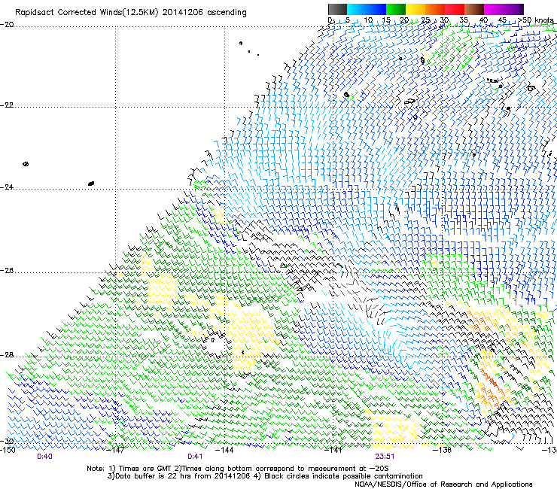557x489 pixels.
Task: Click the '-138' longitude axis label
Action: coord(443,451)
